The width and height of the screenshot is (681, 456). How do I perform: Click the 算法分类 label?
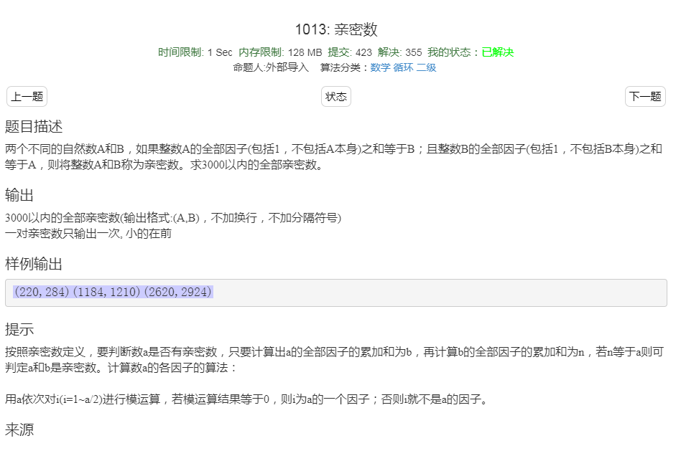click(345, 67)
